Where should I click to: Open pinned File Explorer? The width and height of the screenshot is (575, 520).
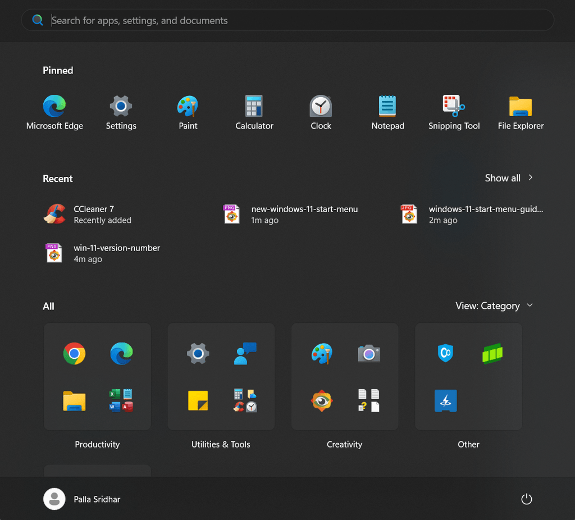coord(521,112)
